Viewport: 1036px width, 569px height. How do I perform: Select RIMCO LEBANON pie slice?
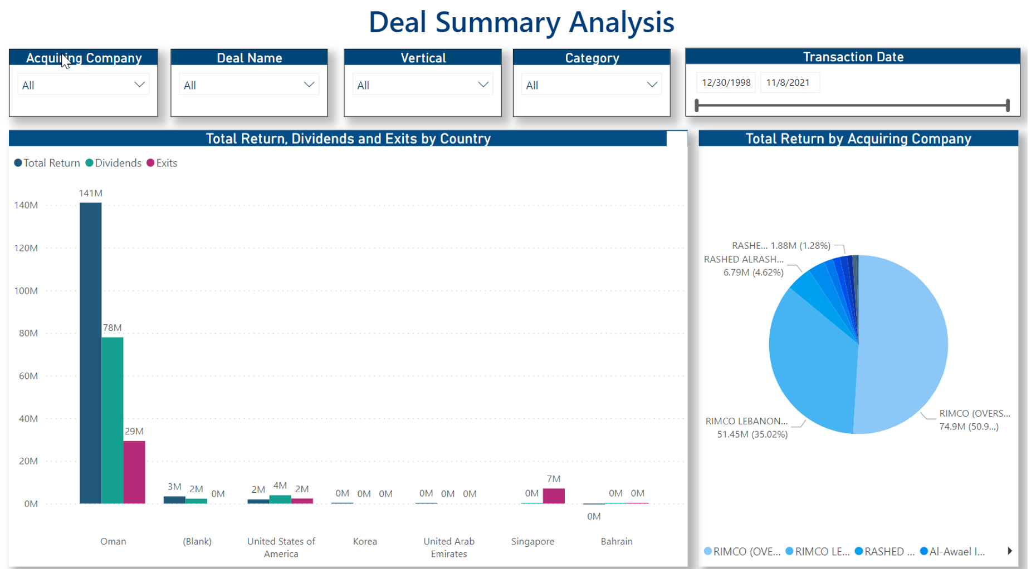(x=813, y=367)
